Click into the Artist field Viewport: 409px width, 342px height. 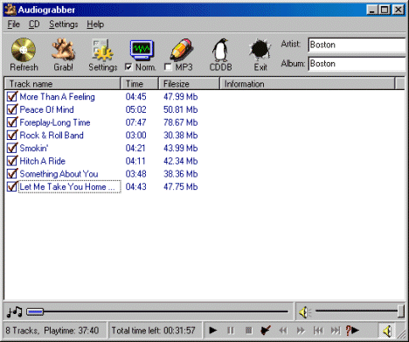tap(357, 45)
